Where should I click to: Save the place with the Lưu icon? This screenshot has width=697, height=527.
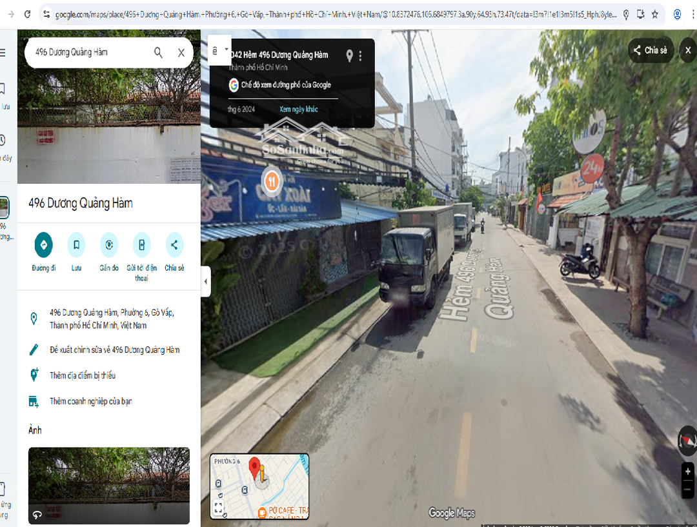tap(76, 245)
